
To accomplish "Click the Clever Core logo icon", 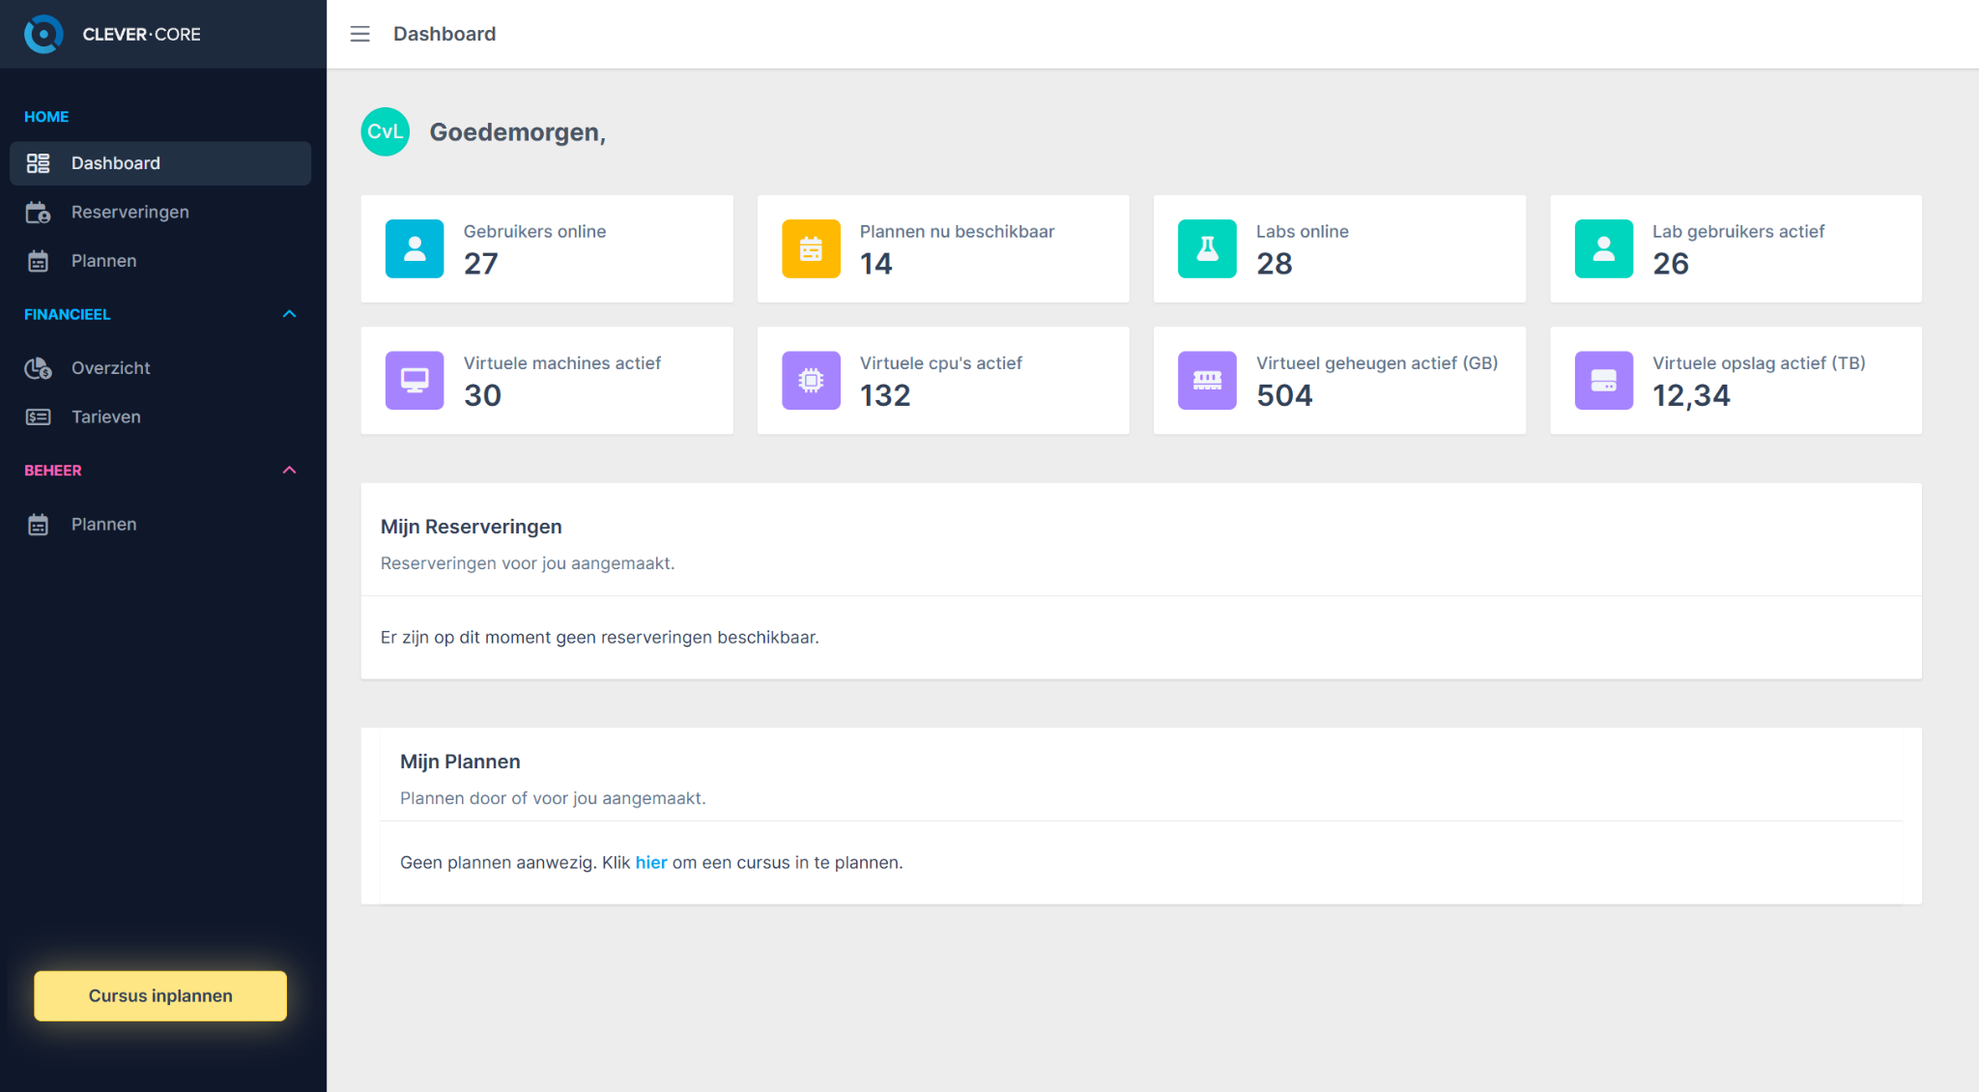I will 43,34.
